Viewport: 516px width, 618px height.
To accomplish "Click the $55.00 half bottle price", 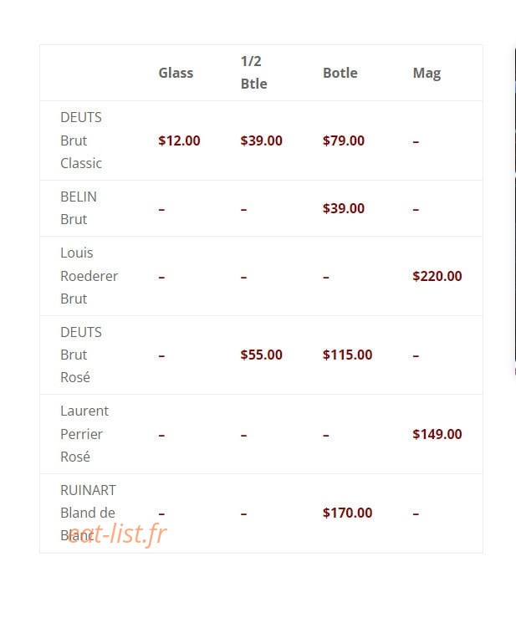I will click(262, 355).
